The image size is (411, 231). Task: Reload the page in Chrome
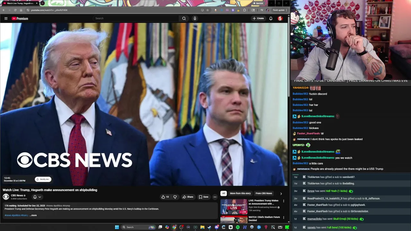pos(15,10)
